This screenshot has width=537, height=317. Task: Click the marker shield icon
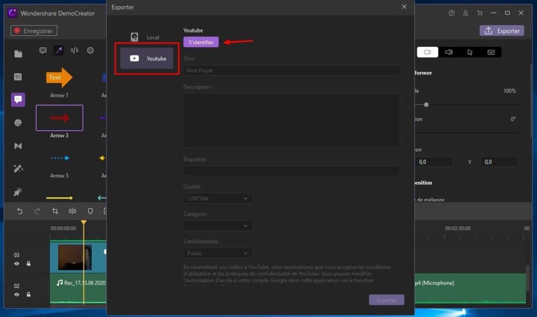point(90,211)
